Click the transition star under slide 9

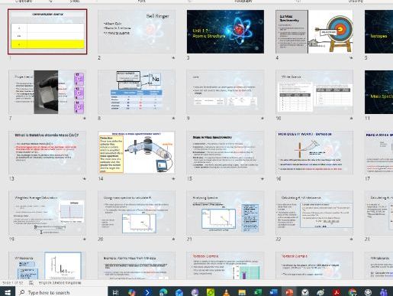pos(263,119)
